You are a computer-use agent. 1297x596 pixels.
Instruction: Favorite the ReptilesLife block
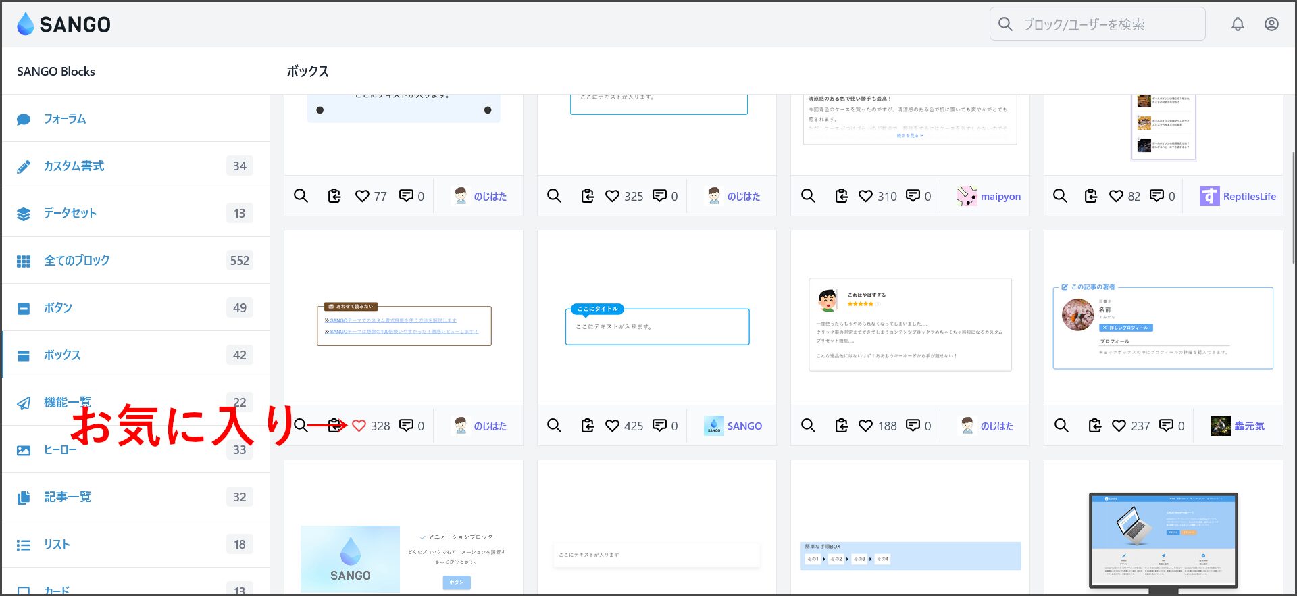(1116, 196)
